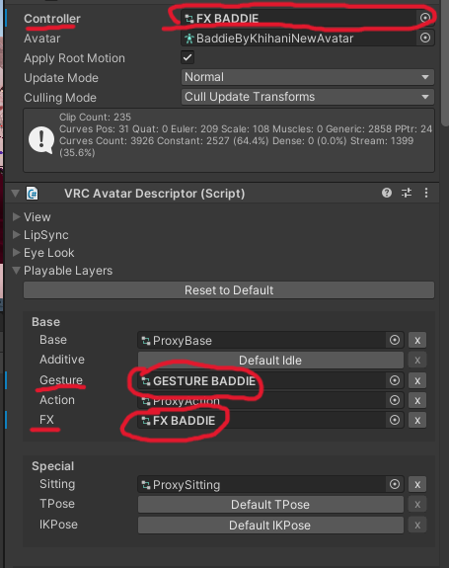Open the Update Mode dropdown
The image size is (449, 568).
click(x=308, y=77)
